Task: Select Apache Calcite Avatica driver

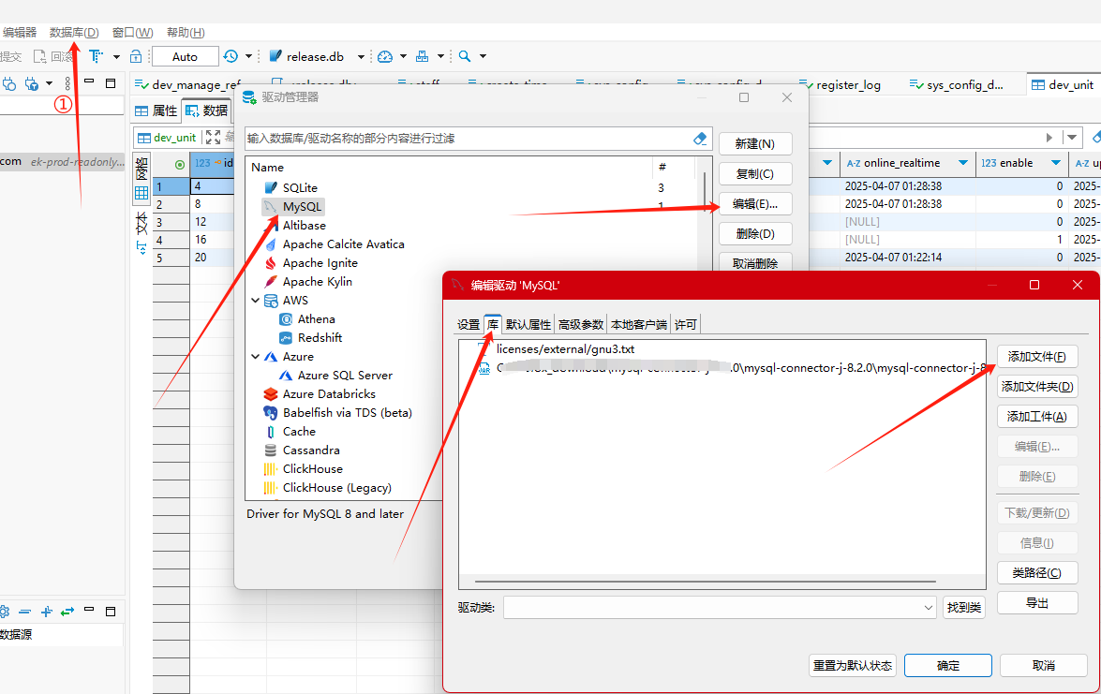Action: [x=343, y=244]
